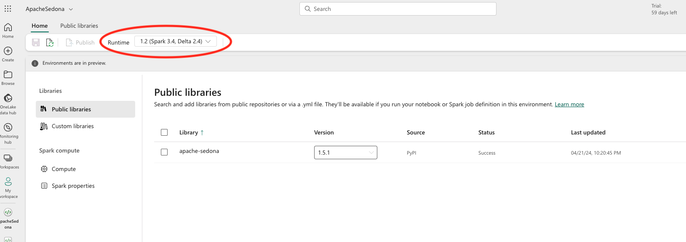686x242 pixels.
Task: Open Spark properties in side panel
Action: [73, 186]
